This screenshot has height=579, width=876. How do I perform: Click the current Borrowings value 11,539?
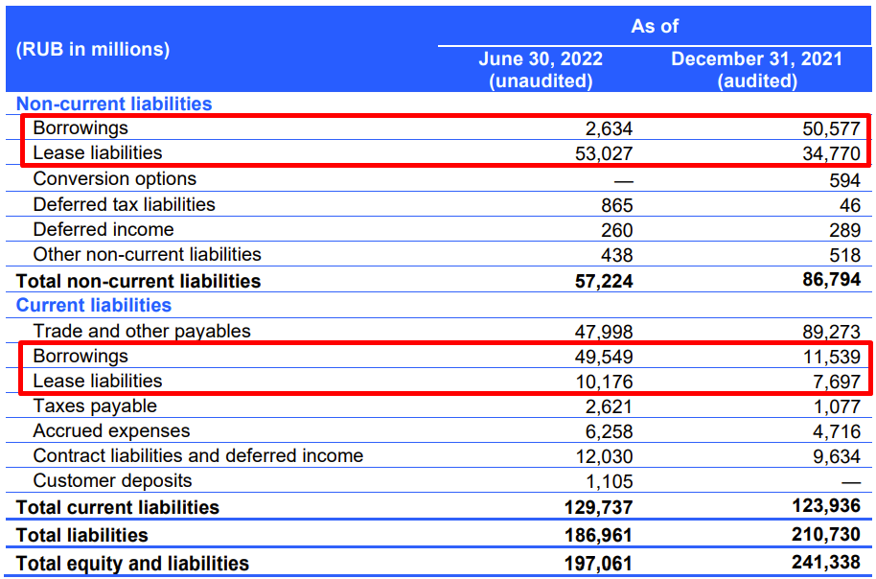(x=831, y=358)
